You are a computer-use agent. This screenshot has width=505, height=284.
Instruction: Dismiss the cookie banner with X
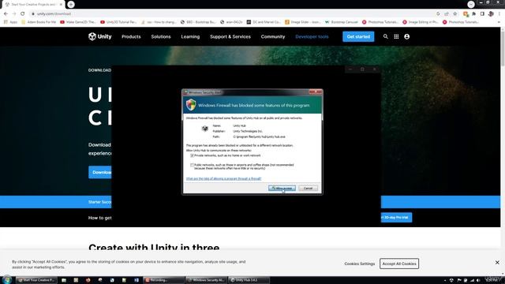coord(497,263)
